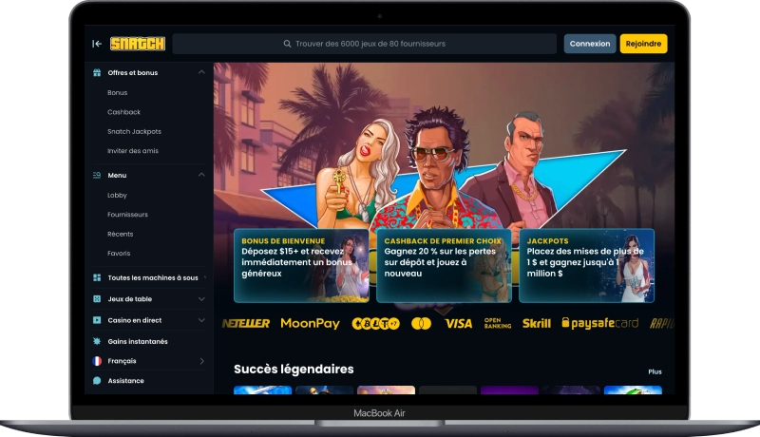Viewport: 760px width, 437px height.
Task: Click the paysafecard logo
Action: (x=600, y=323)
